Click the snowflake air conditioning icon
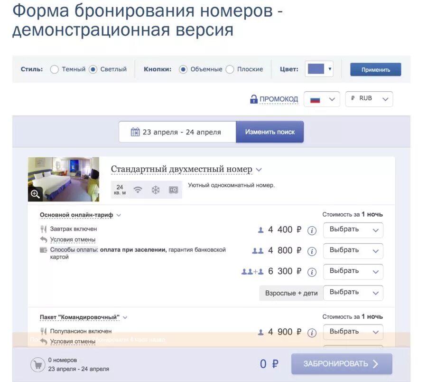Viewport: 427px width, 382px height. point(156,190)
